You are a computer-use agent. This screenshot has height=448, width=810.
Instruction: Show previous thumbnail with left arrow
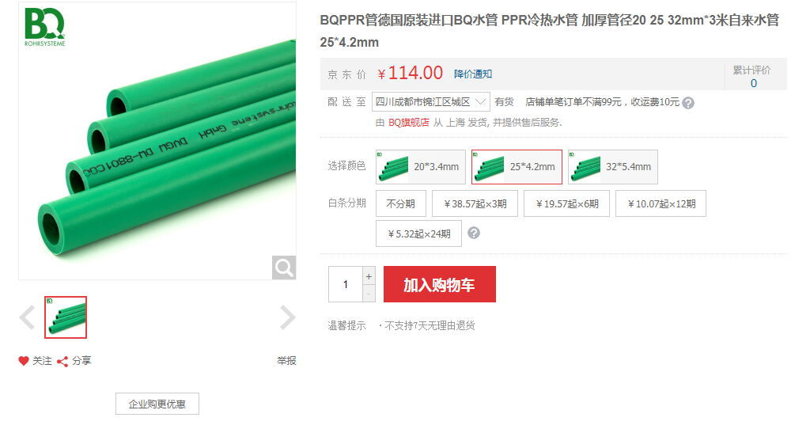click(x=27, y=317)
